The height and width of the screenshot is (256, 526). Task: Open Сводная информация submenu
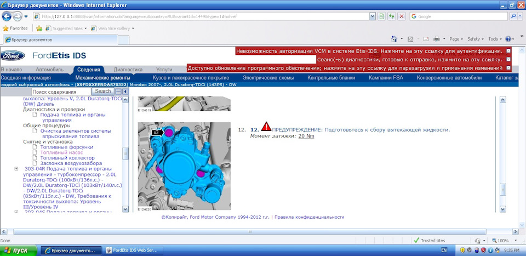[x=26, y=78]
